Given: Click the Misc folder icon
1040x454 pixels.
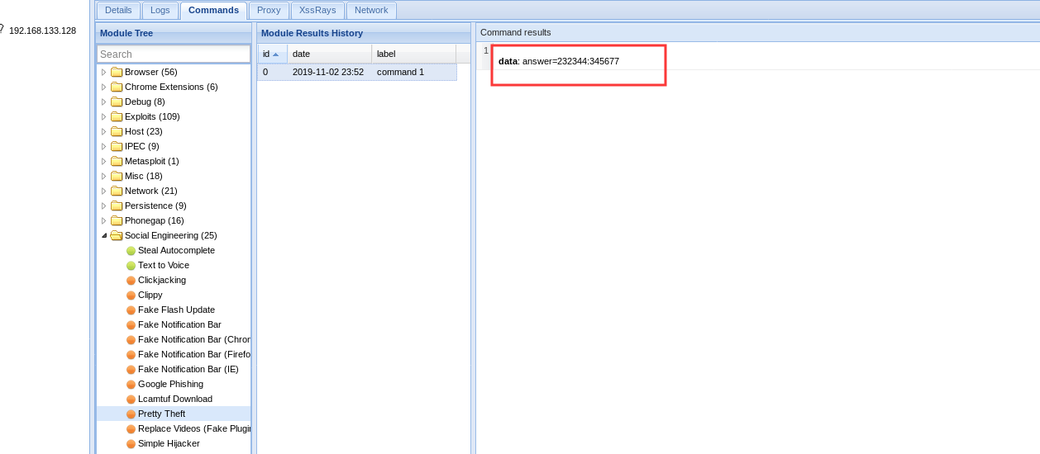Looking at the screenshot, I should (x=117, y=176).
